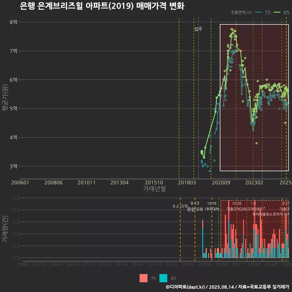The width and height of the screenshot is (292, 292).
Task: Click the 5억 price axis label
Action: tap(13, 108)
